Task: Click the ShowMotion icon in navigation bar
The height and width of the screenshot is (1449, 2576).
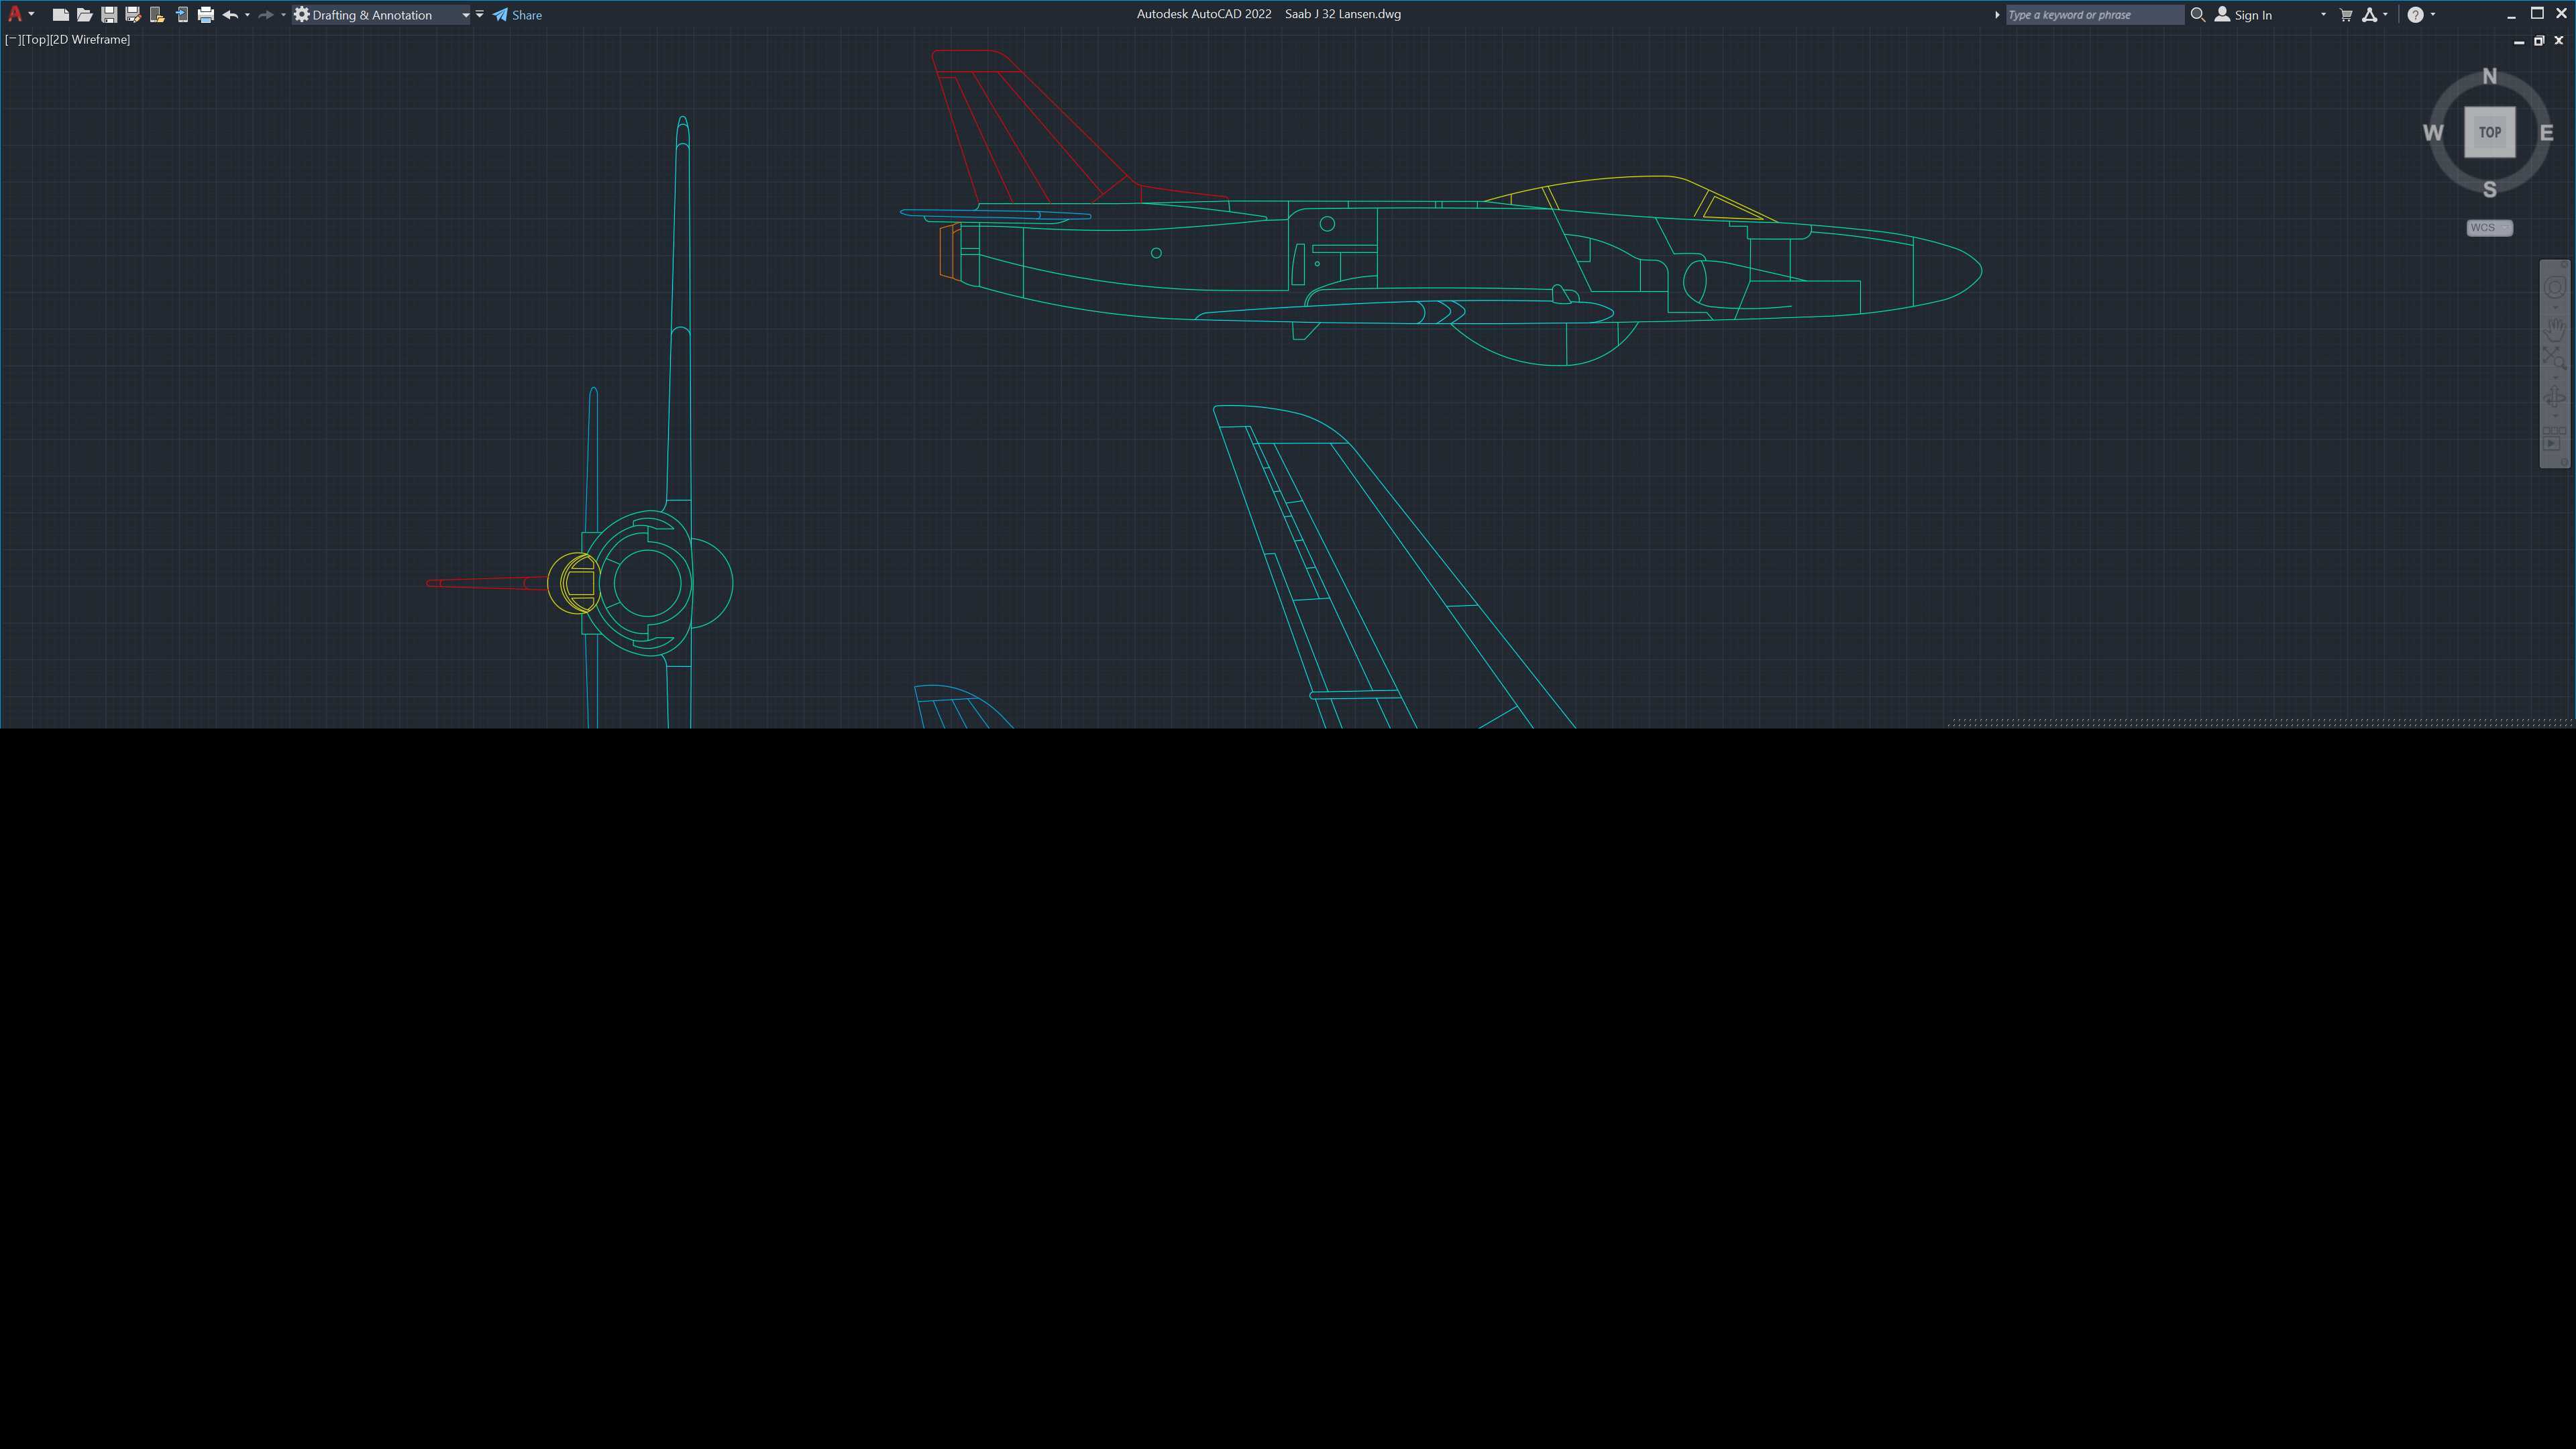Action: 2554,439
